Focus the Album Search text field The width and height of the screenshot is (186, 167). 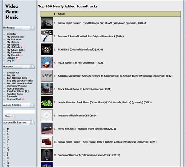pyautogui.click(x=19, y=112)
